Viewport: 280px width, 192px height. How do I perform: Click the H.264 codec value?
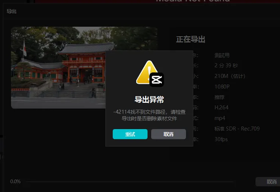tap(221, 107)
